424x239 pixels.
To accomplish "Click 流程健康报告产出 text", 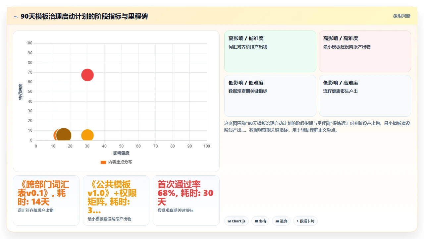I will tap(341, 91).
